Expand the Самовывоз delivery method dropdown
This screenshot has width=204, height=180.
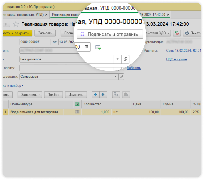click(116, 77)
